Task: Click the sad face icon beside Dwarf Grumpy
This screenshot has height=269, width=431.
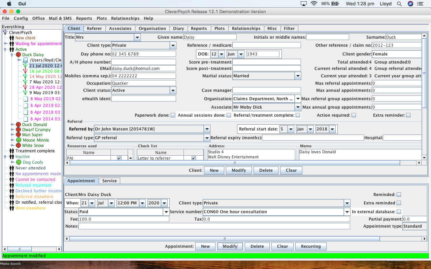Action: point(19,129)
